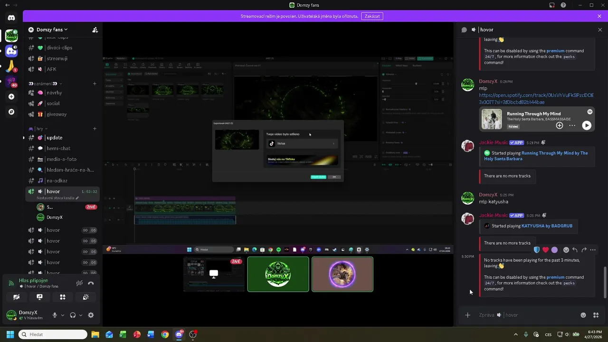Image resolution: width=608 pixels, height=342 pixels.
Task: Click the plus attachment button in message box
Action: [467, 315]
